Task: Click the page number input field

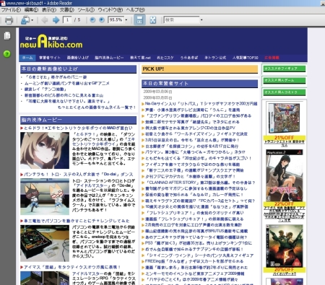Action: click(67, 20)
